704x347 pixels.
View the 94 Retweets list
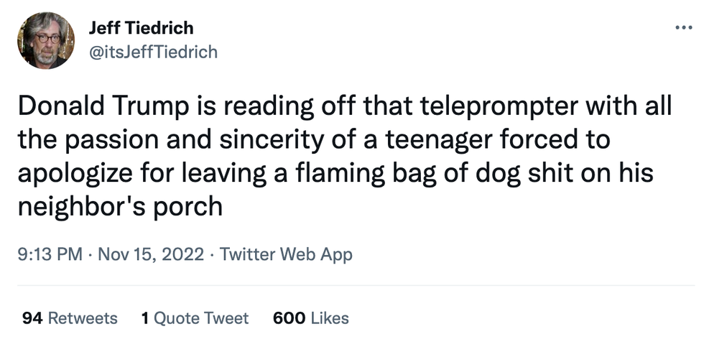(x=70, y=318)
